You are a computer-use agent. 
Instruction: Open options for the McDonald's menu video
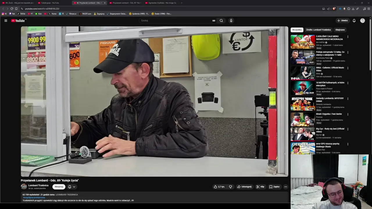348,37
